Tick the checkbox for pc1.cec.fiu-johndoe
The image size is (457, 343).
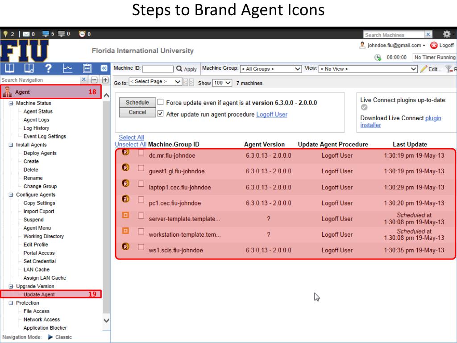click(x=141, y=200)
